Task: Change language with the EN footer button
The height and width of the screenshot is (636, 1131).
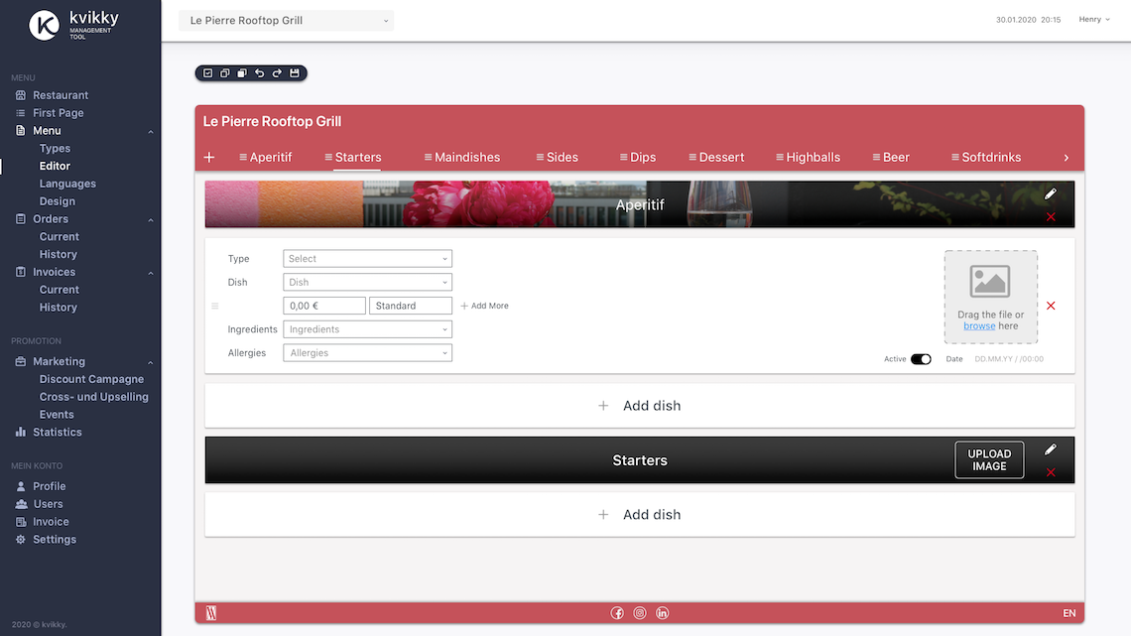Action: (1068, 613)
